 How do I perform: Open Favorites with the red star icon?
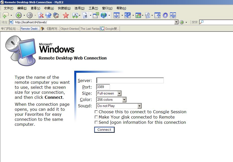66,15
